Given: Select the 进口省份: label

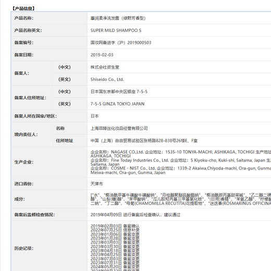Looking at the screenshot, I should point(23,183).
